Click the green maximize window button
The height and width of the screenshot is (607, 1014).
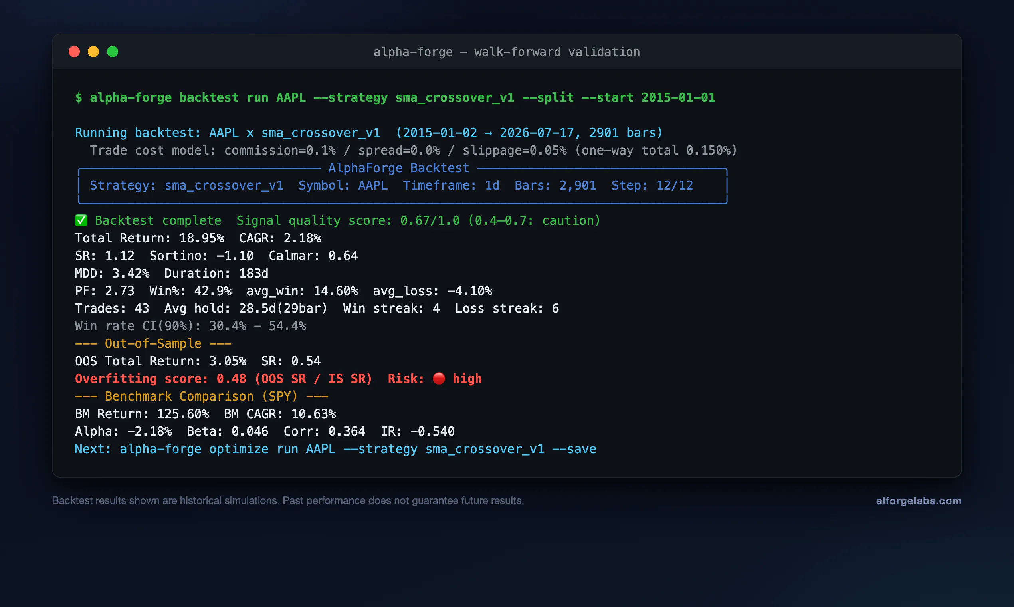113,52
